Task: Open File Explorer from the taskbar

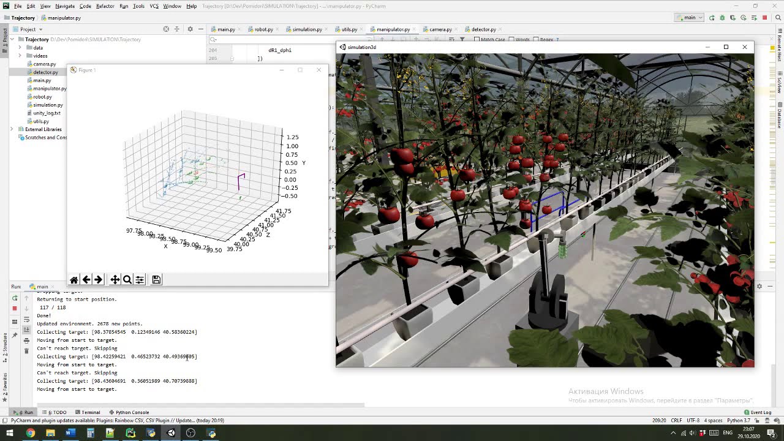Action: (x=50, y=433)
